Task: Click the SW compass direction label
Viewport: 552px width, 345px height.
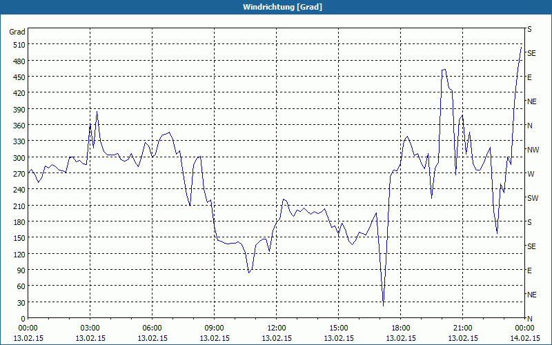Action: click(x=533, y=198)
